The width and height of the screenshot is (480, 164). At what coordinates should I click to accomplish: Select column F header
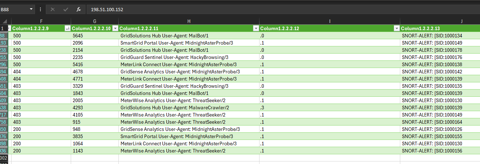41,22
